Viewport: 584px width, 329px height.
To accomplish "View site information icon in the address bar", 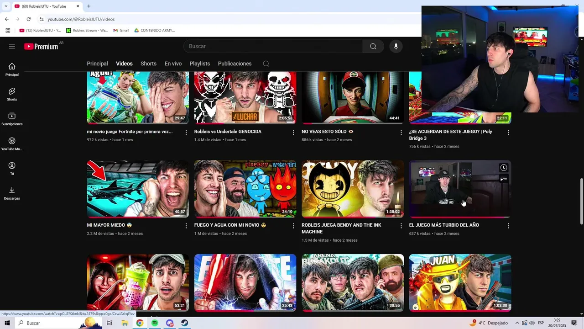I will [42, 19].
